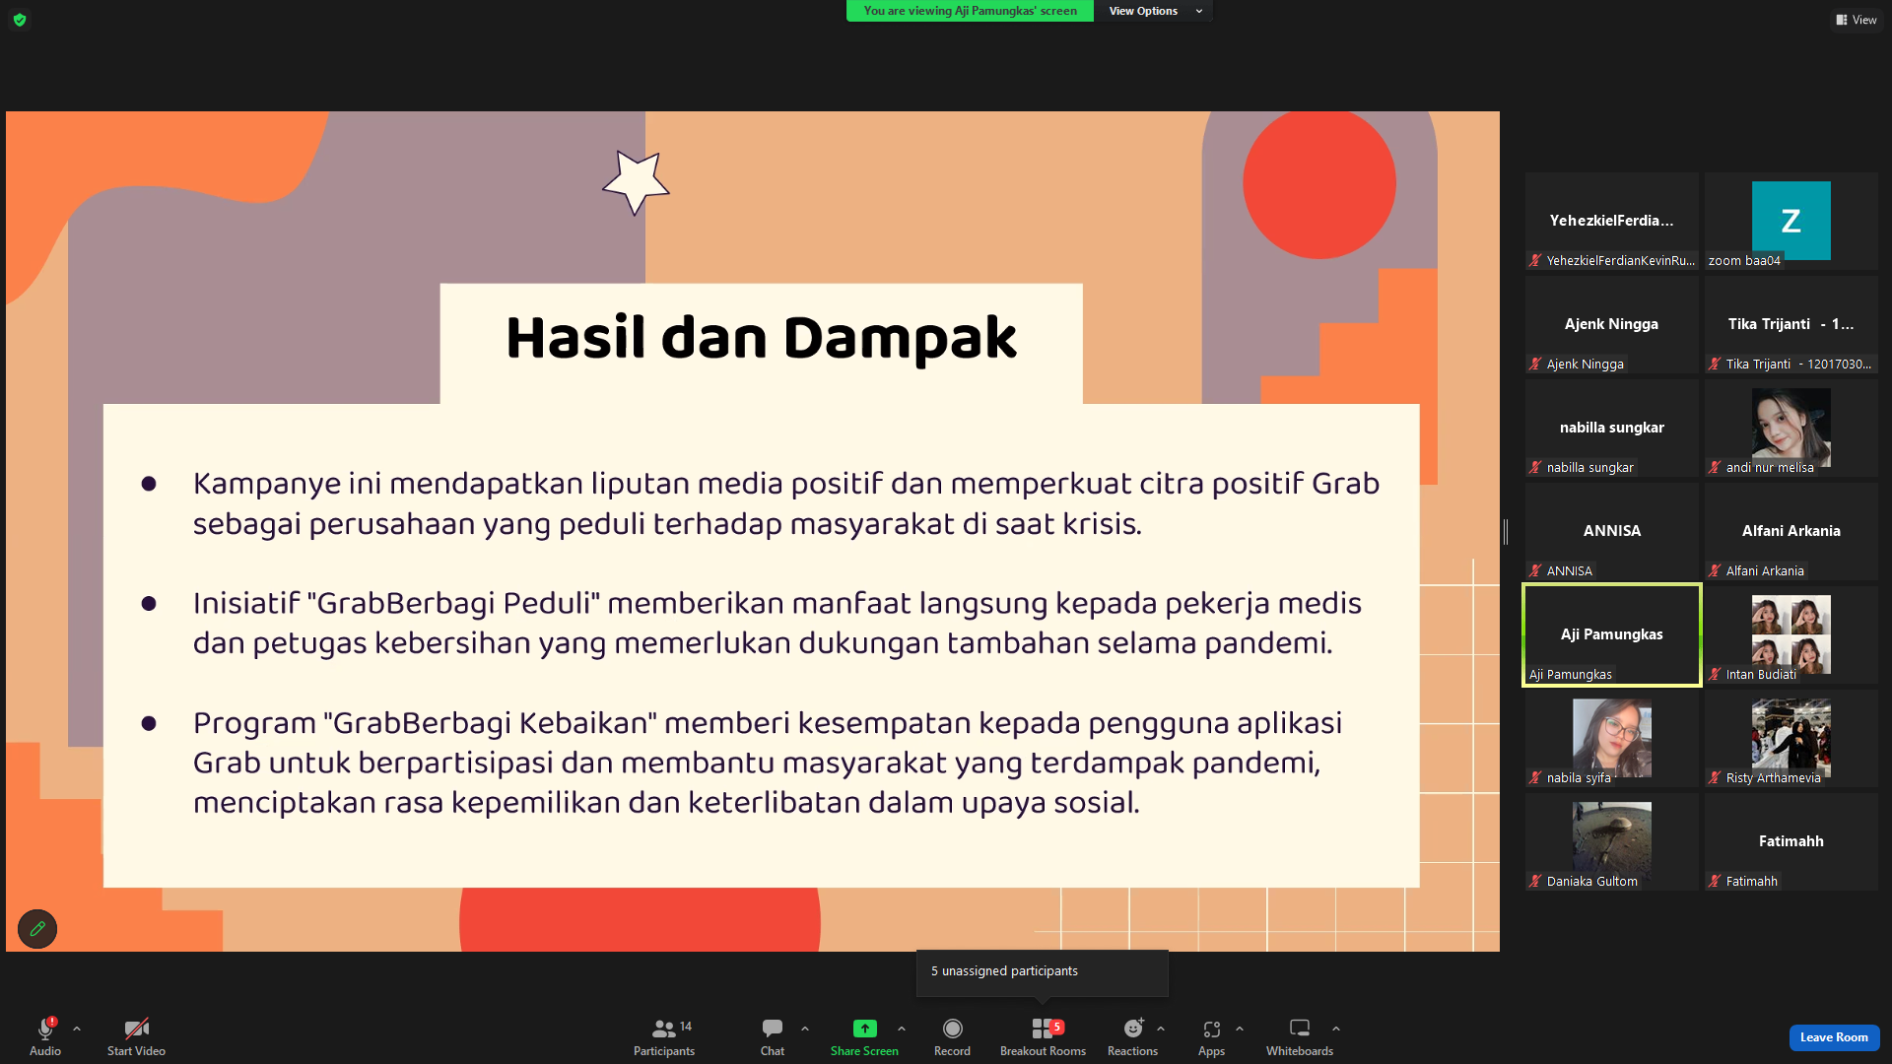Click the muted mic icon for Fatimahh
1892x1064 pixels.
(x=1715, y=881)
